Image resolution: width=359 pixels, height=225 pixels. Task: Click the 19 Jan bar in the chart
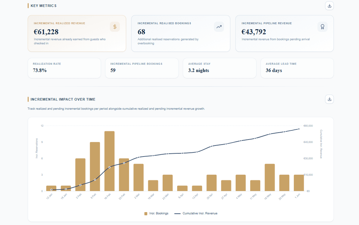66,188
